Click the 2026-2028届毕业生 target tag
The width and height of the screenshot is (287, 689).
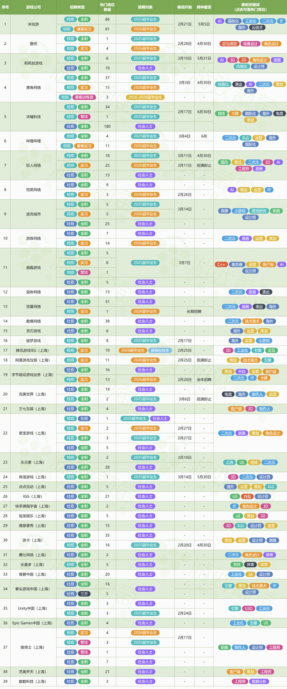pyautogui.click(x=145, y=97)
